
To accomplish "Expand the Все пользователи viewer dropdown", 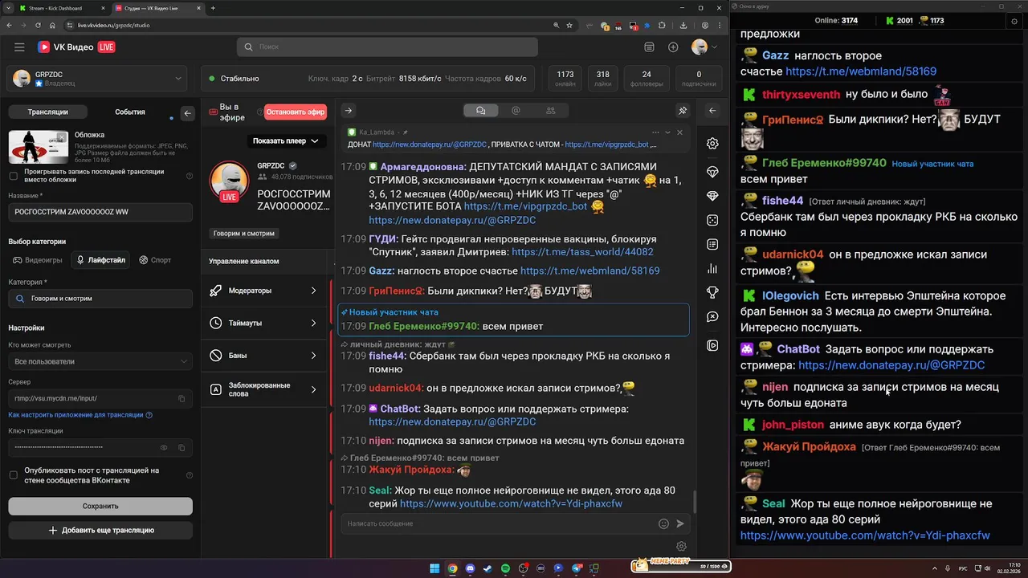I will [100, 361].
